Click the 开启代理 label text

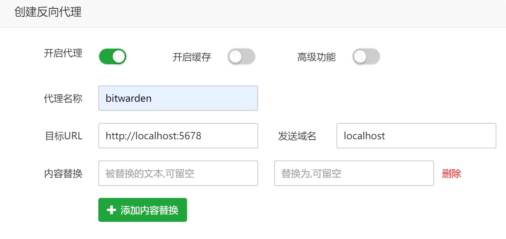tap(63, 53)
